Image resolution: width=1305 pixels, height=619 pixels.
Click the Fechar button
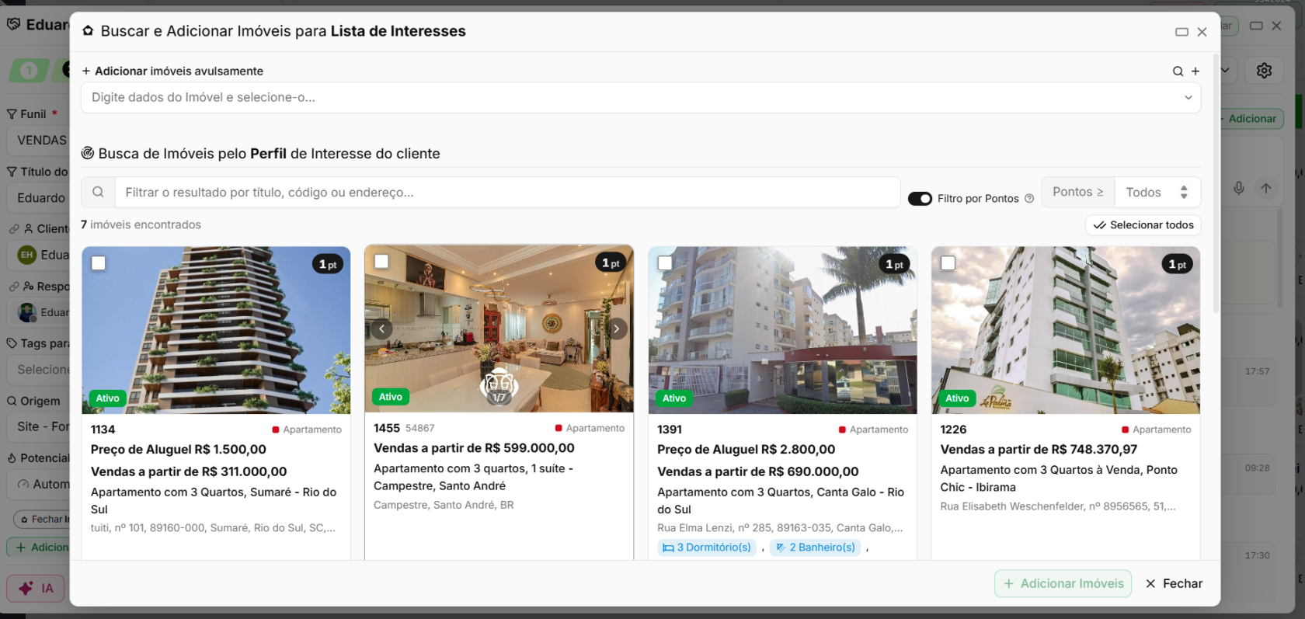[1174, 583]
